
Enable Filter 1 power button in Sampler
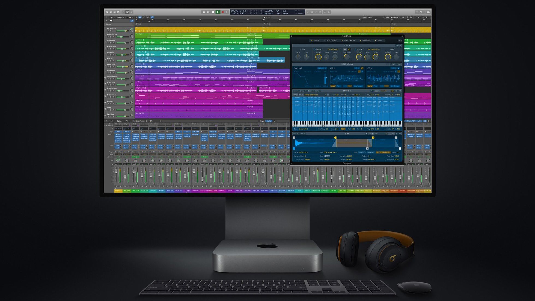coord(314,49)
